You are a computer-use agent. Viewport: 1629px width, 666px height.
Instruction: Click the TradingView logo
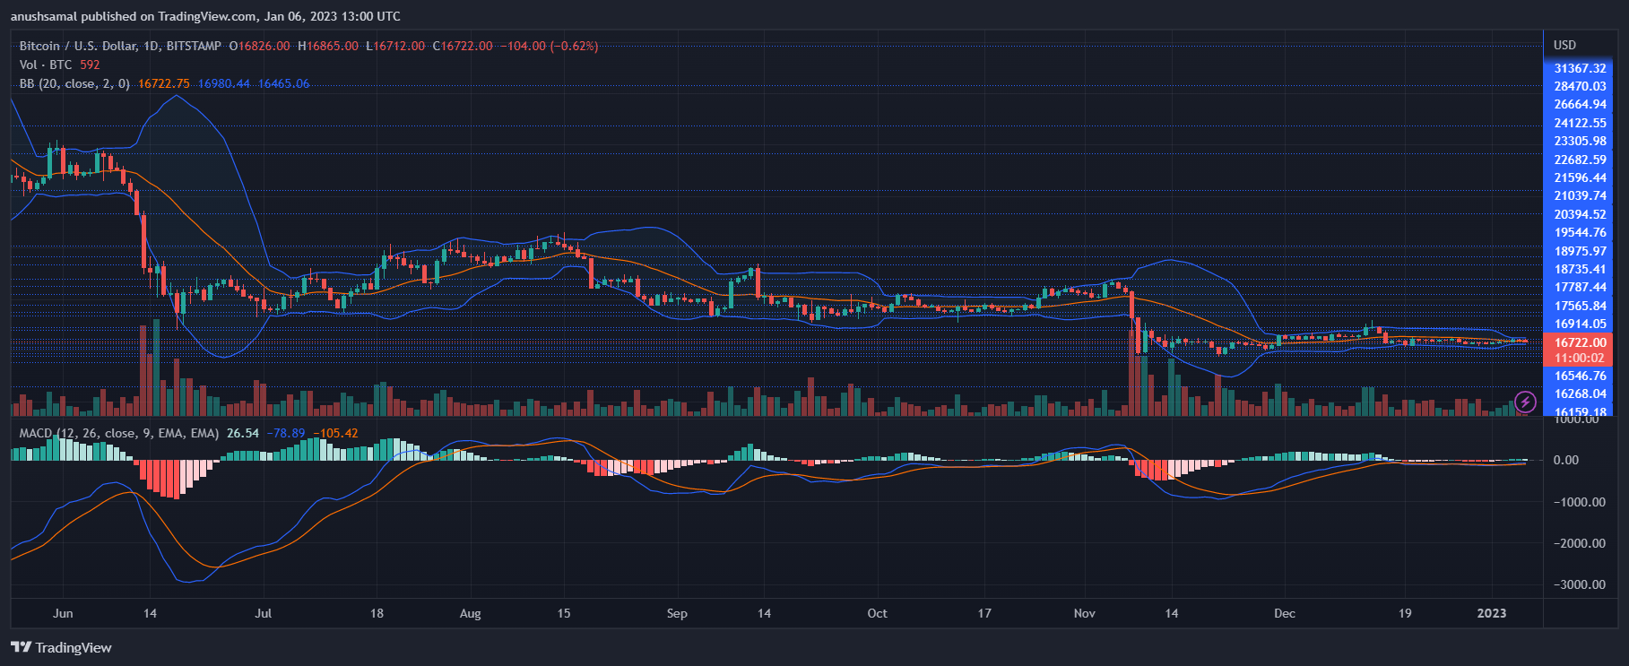pyautogui.click(x=61, y=647)
